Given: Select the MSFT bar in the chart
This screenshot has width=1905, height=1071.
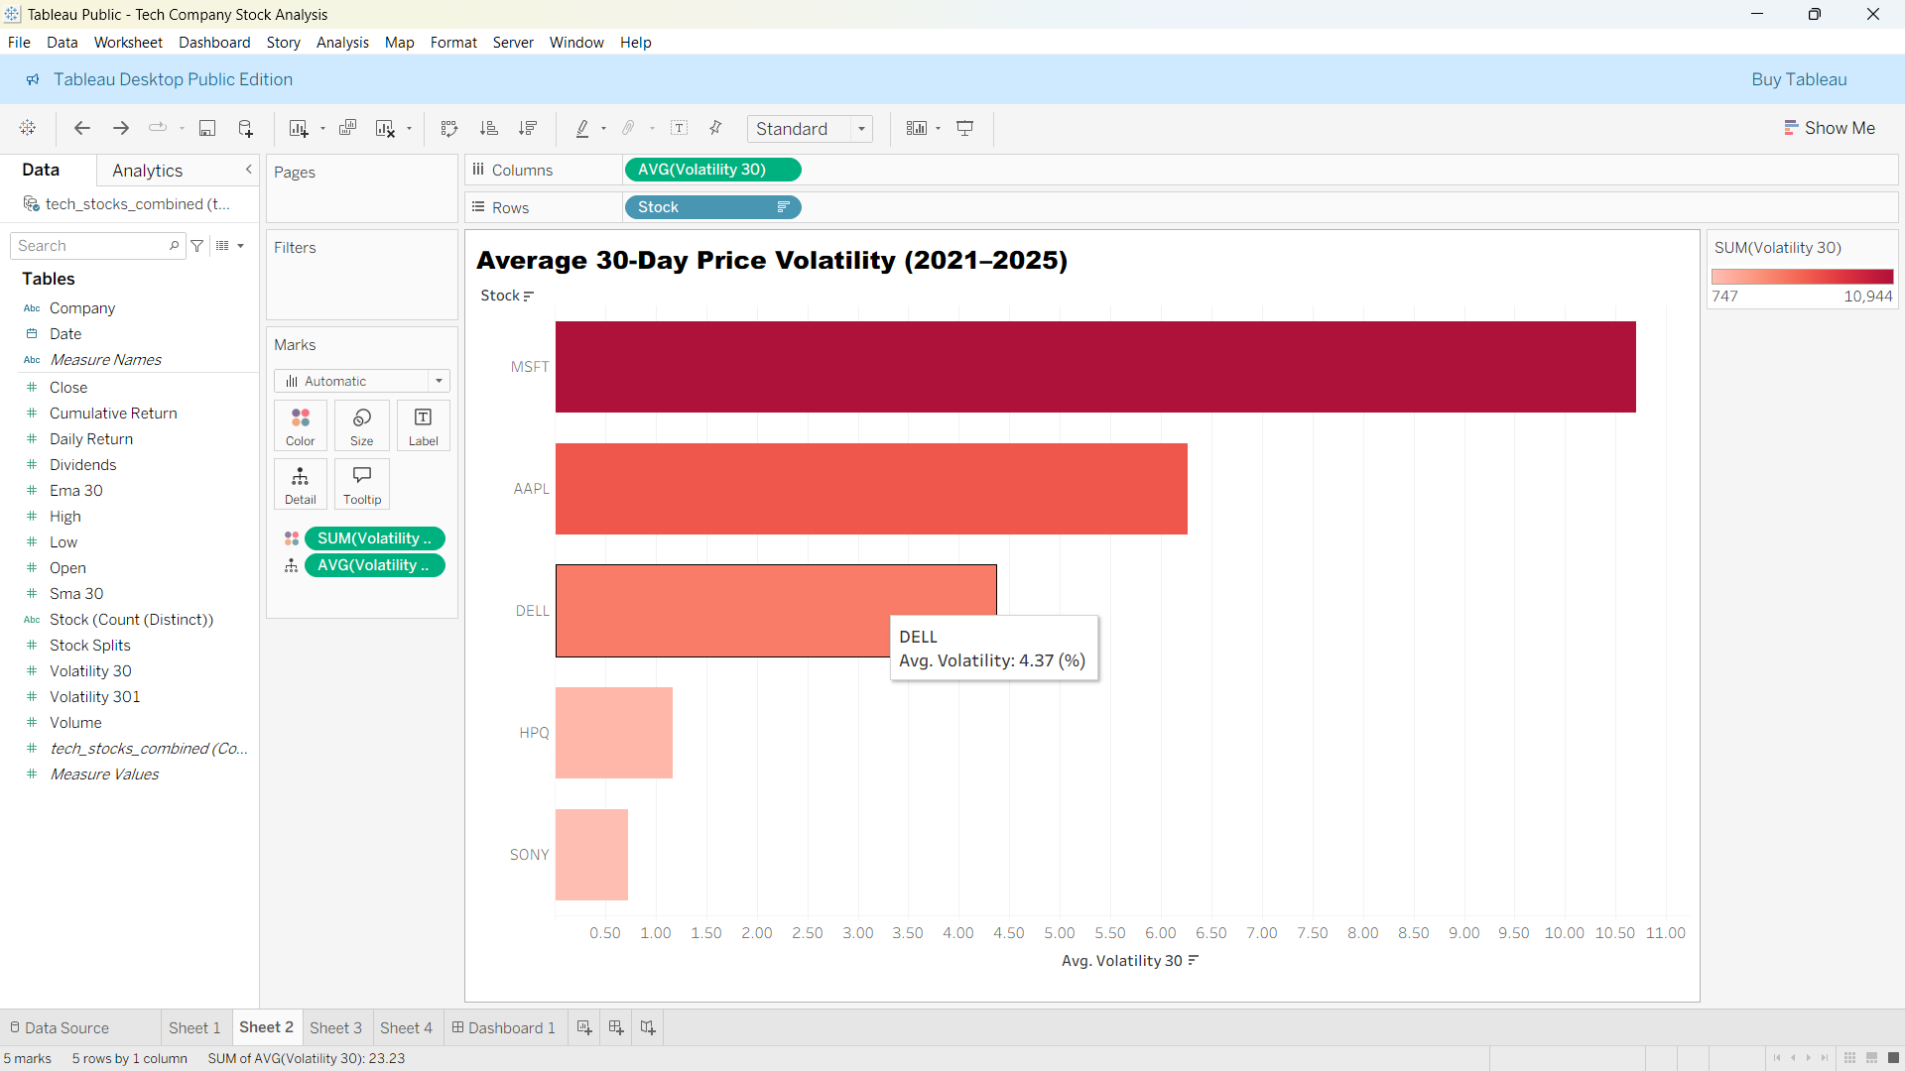Looking at the screenshot, I should [x=1095, y=367].
